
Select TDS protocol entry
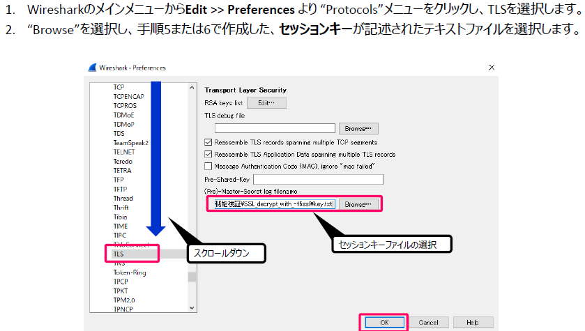[x=119, y=133]
